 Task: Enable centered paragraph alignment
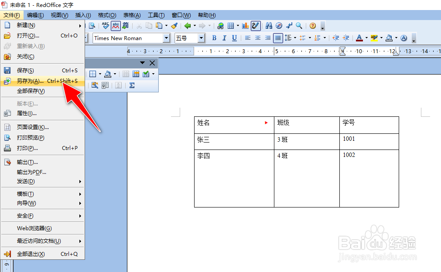click(257, 38)
